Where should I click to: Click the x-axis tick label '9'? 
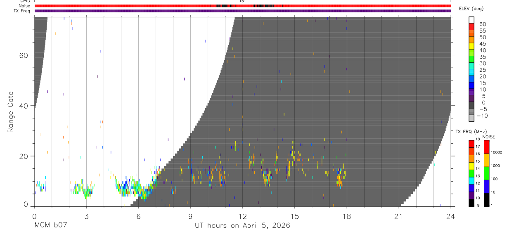190,216
